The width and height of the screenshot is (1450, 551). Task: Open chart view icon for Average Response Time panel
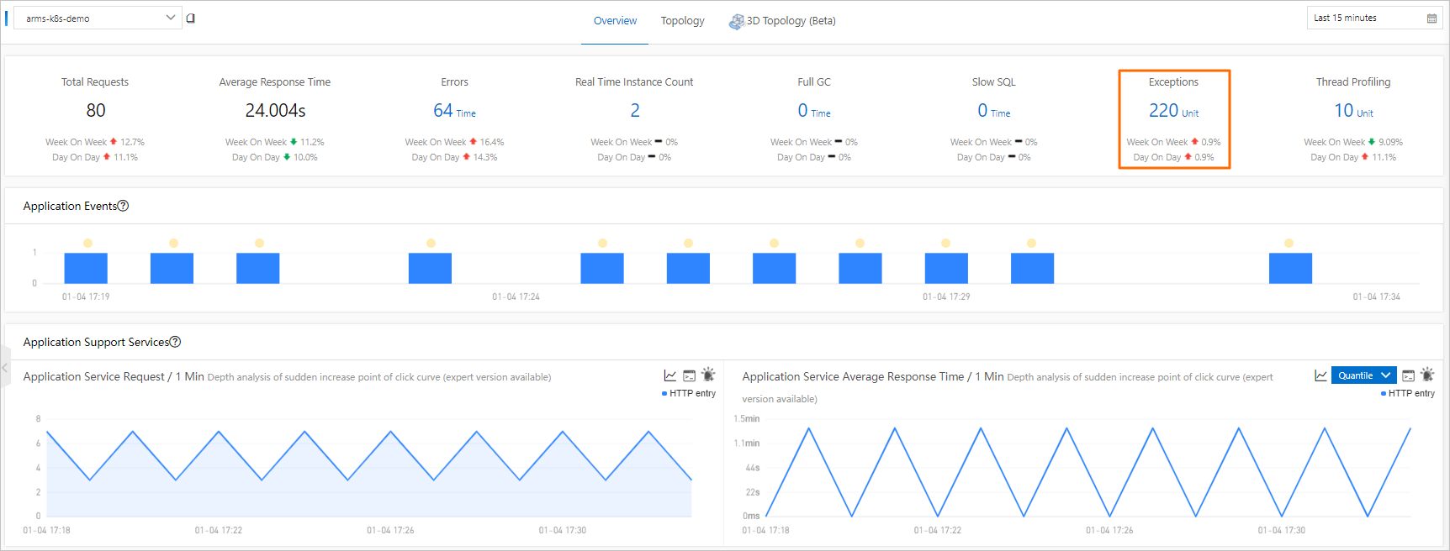coord(1321,375)
